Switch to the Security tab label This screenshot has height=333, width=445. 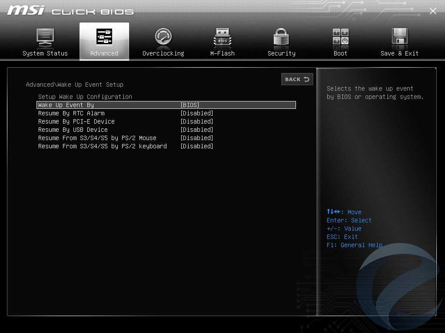click(x=281, y=53)
